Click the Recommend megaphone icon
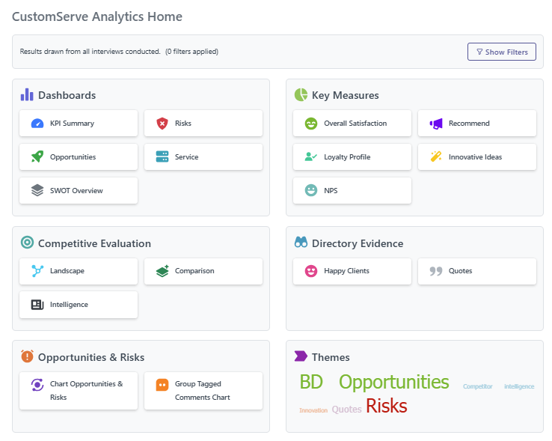Viewport: 552px width, 441px height. point(436,124)
